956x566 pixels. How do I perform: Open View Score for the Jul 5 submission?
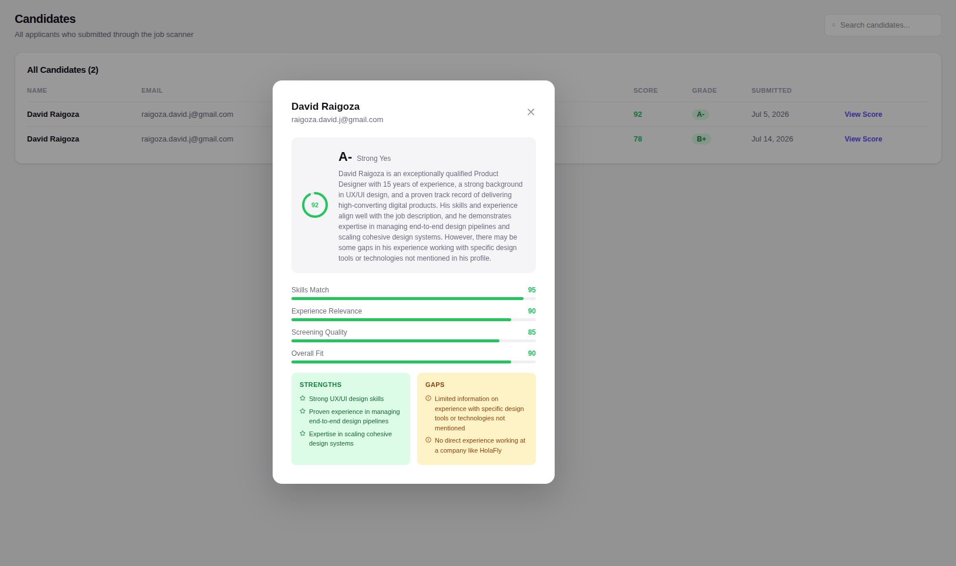coord(863,114)
